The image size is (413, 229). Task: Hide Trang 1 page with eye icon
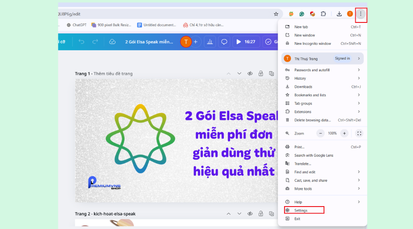point(250,74)
